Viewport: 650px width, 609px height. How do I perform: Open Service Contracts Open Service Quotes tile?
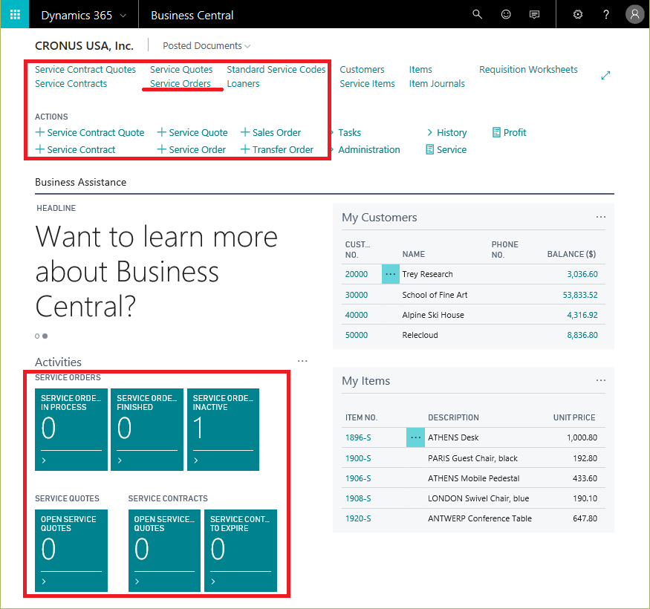coord(164,550)
